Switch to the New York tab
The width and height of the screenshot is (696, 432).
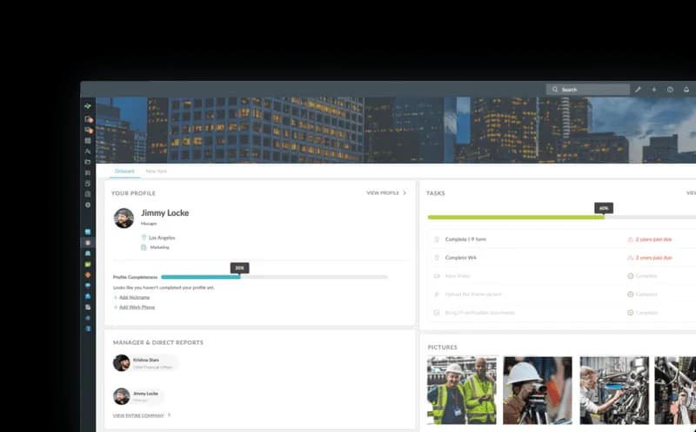(157, 171)
